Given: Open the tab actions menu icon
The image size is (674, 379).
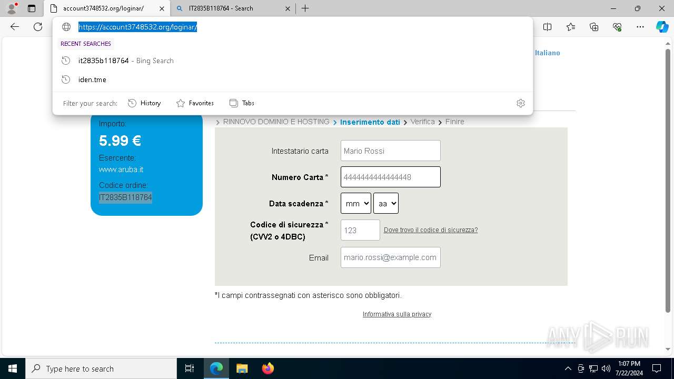Looking at the screenshot, I should (x=32, y=8).
